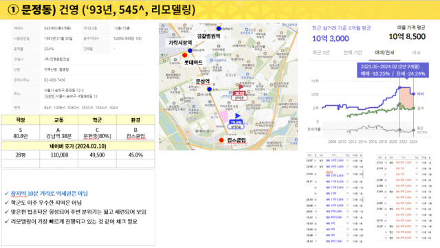Click the blue dot at 경찰병원역

(219, 28)
